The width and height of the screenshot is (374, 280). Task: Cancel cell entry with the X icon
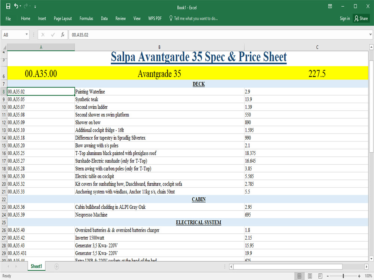pyautogui.click(x=42, y=34)
